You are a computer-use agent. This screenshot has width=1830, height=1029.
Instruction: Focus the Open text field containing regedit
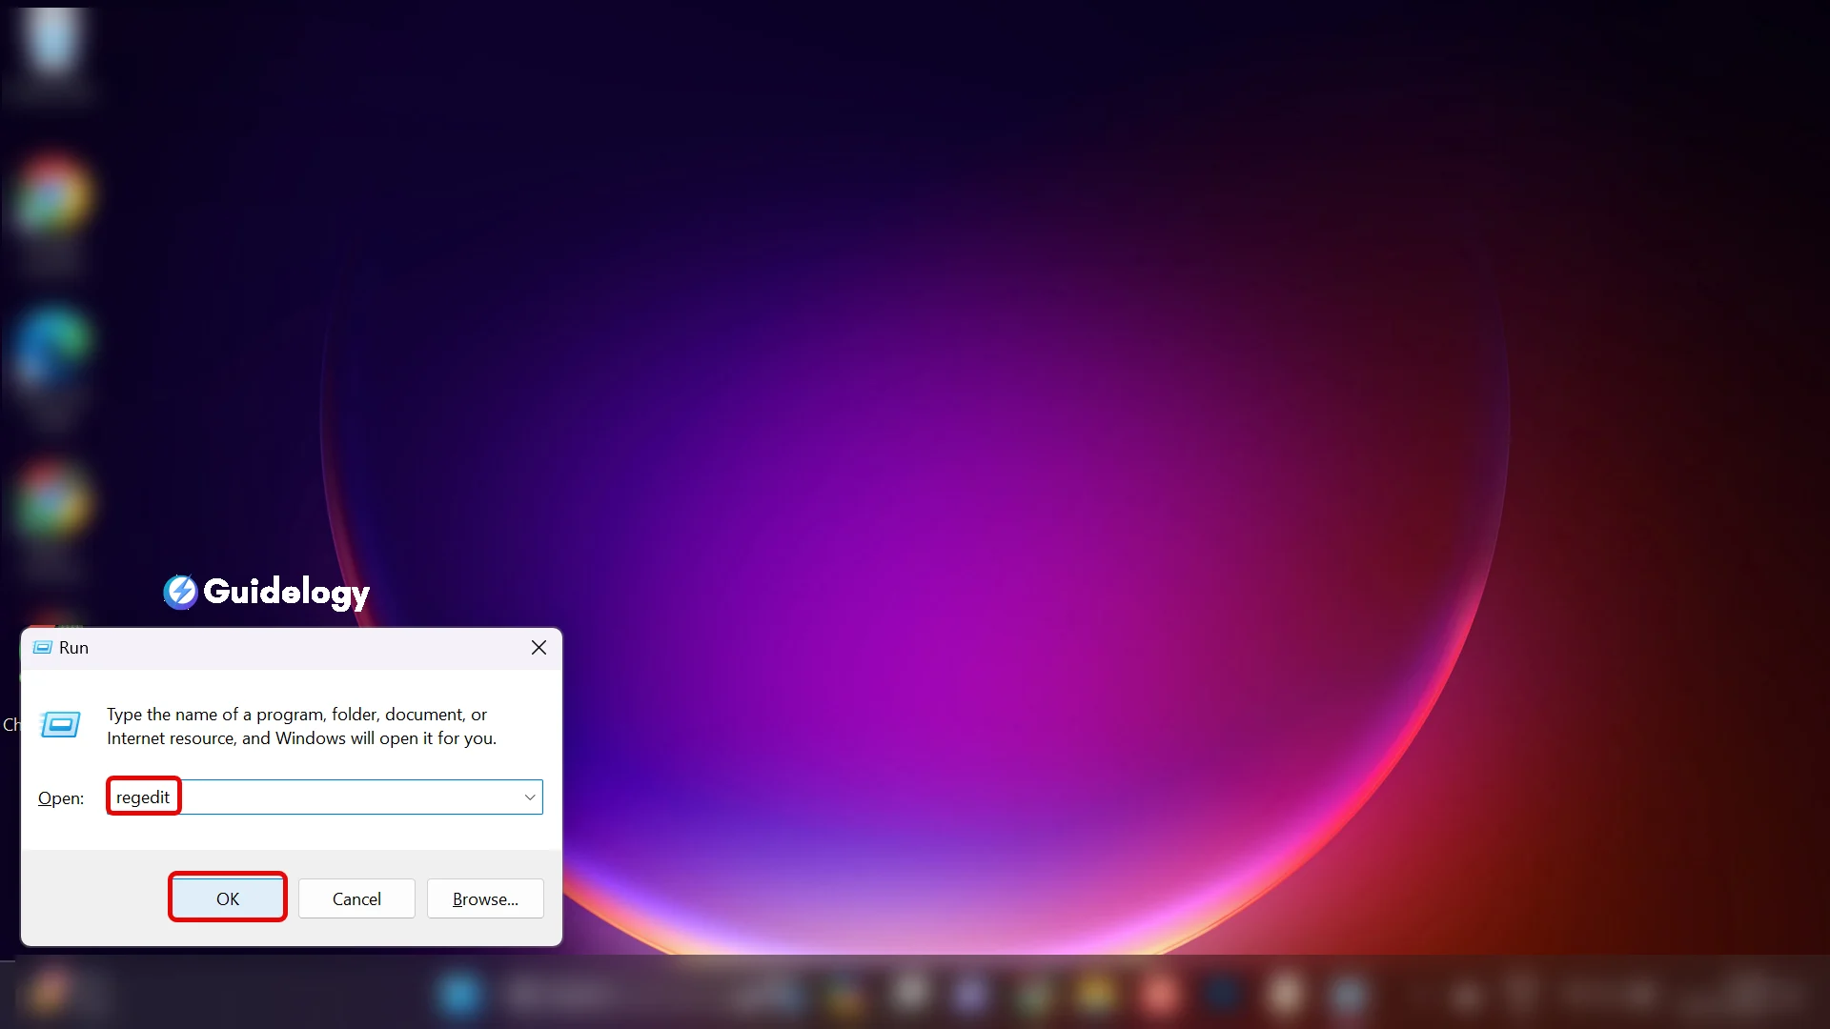pos(325,797)
